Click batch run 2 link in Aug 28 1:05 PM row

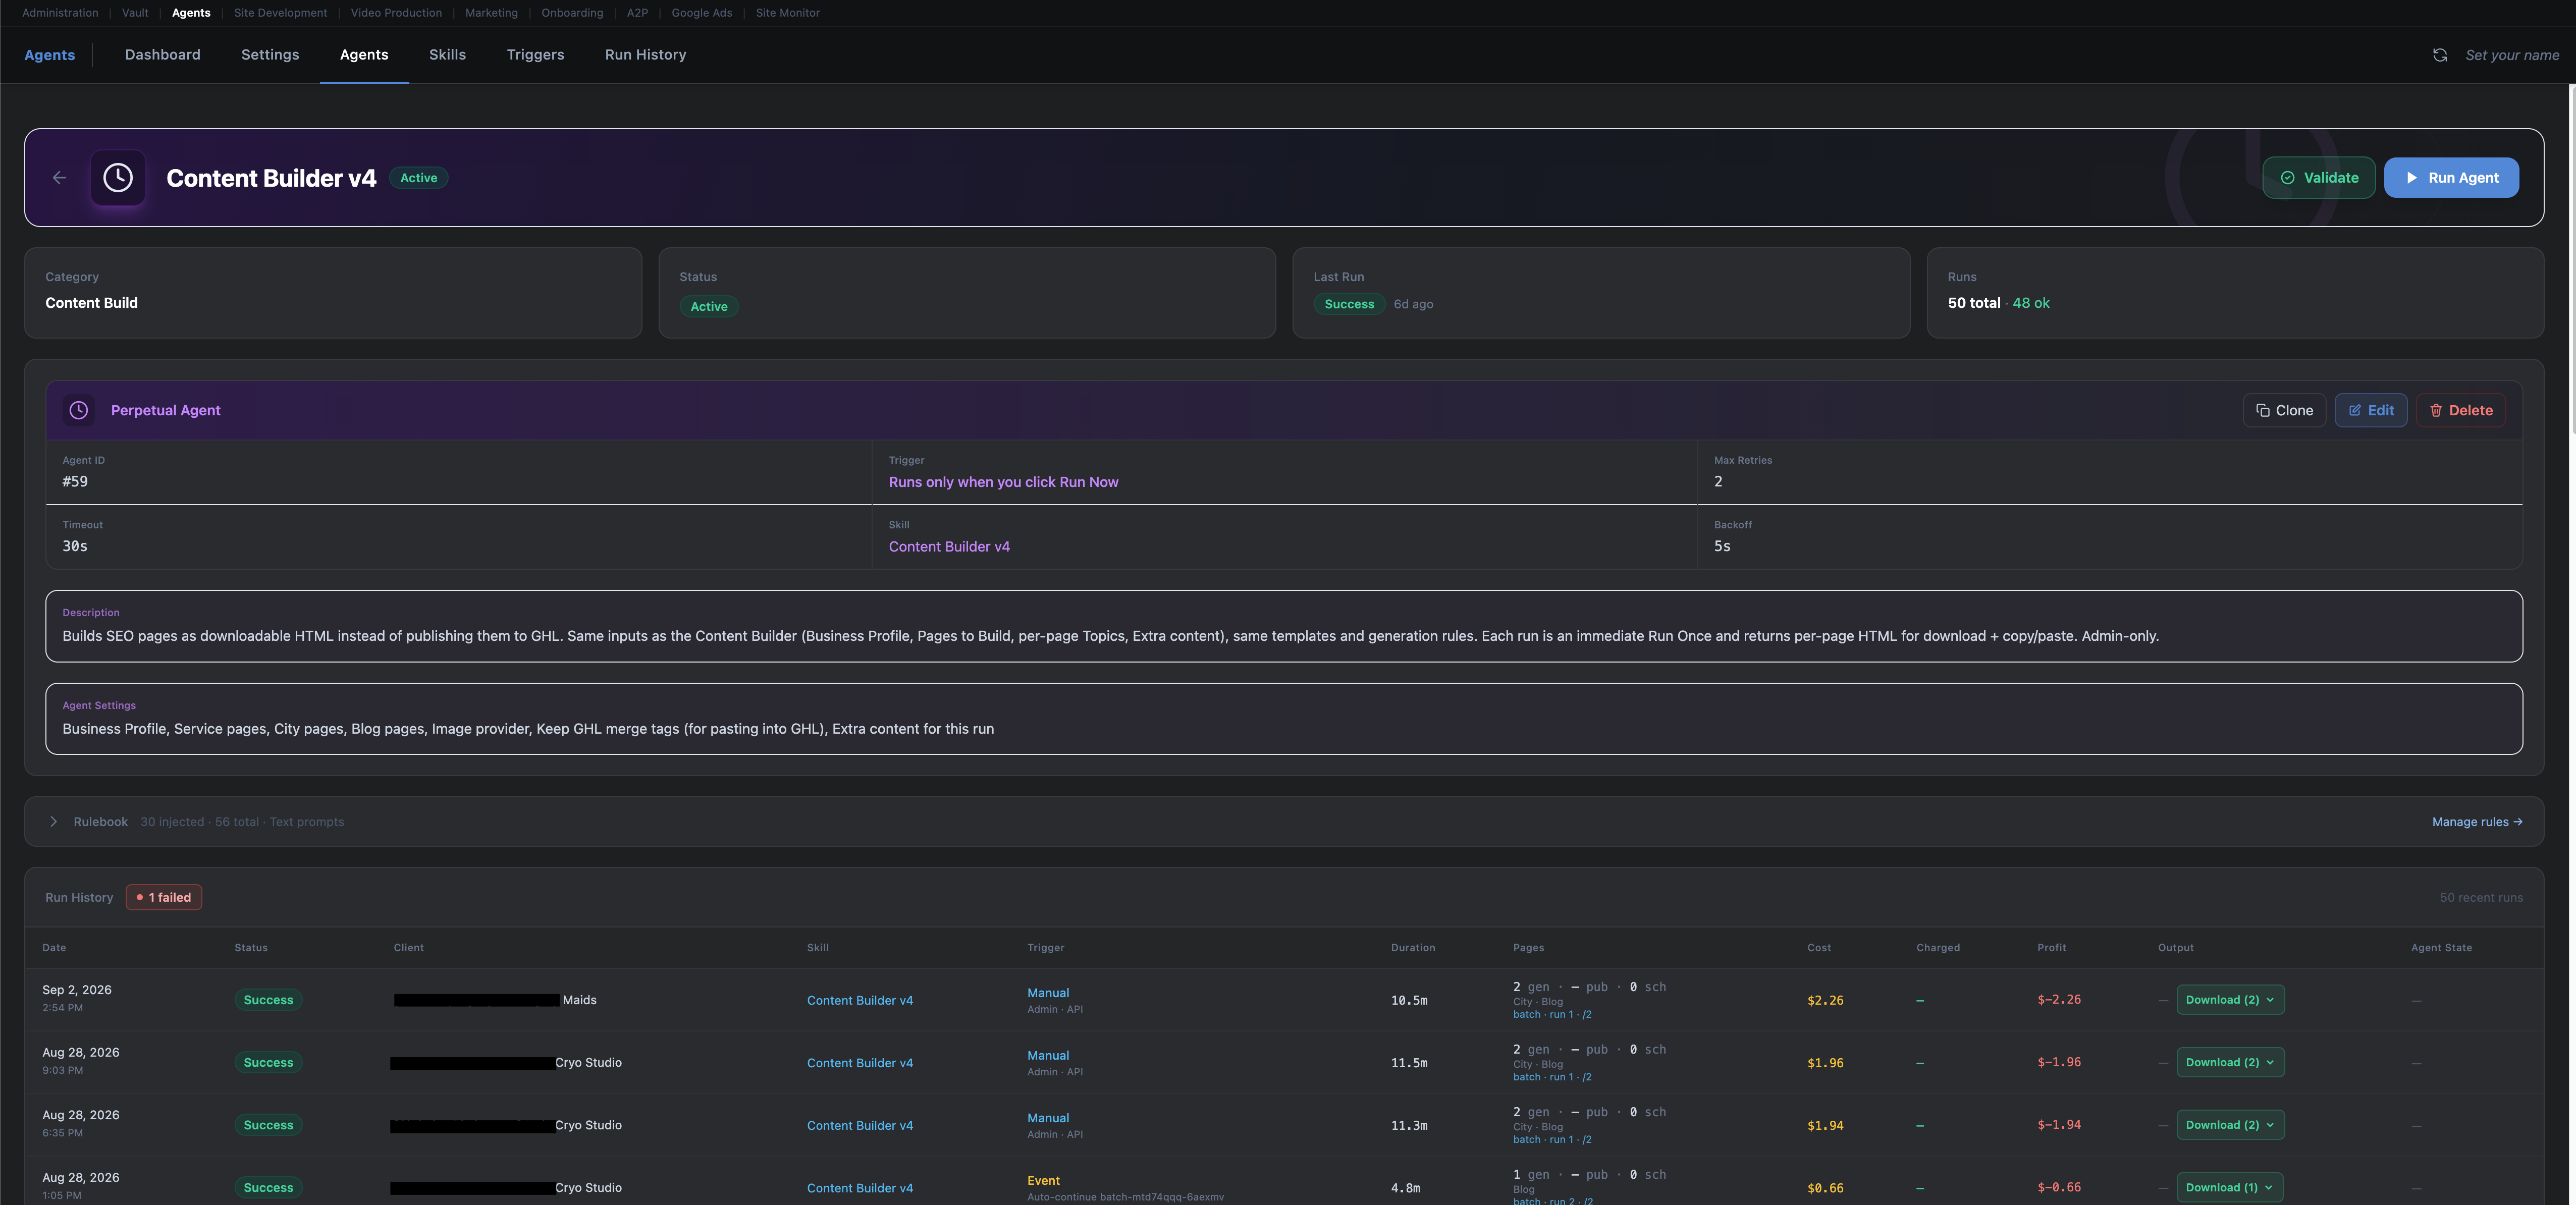[1553, 1201]
